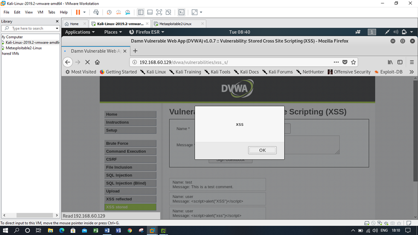Image resolution: width=418 pixels, height=235 pixels.
Task: Open the page actions three-dots menu in URL bar
Action: (x=336, y=62)
